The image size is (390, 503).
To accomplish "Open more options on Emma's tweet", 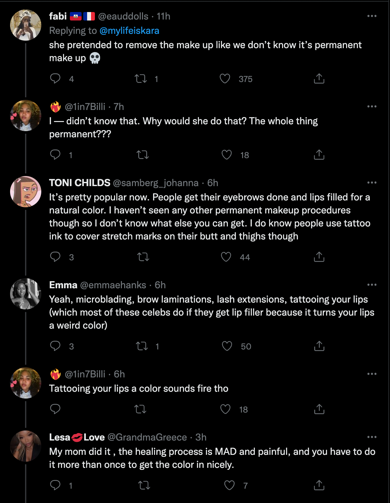I will click(372, 285).
